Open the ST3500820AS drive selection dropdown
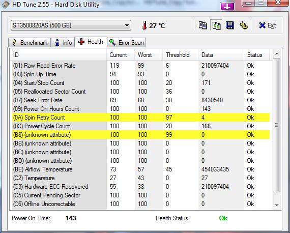290x233 pixels. tap(71, 25)
